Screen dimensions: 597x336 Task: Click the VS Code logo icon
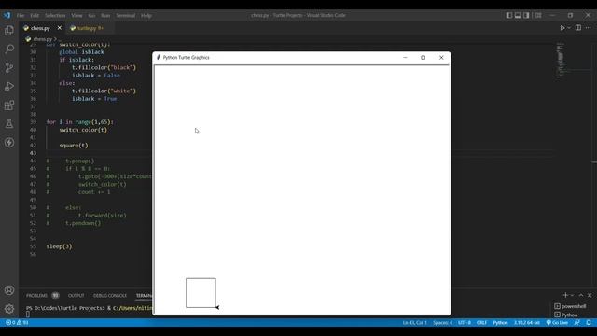pos(7,15)
